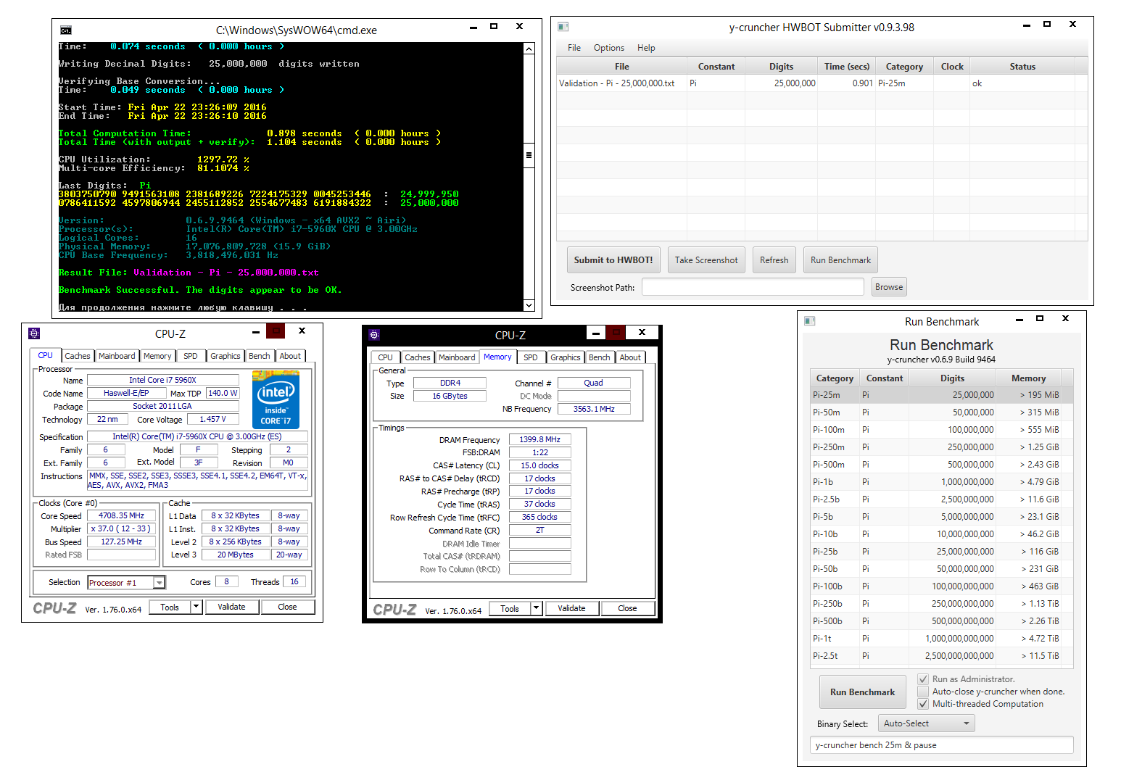Open Graphics tab in left CPU-Z
Viewport: 1121px width, 780px height.
pos(226,356)
